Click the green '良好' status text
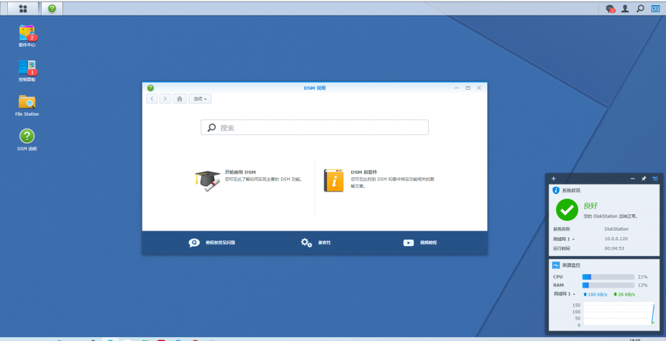The width and height of the screenshot is (666, 341). click(591, 206)
